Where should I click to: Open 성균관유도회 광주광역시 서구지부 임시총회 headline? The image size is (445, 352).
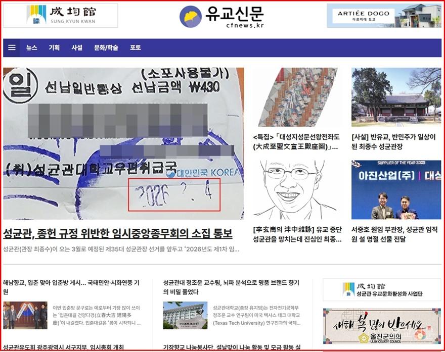[x=64, y=347]
